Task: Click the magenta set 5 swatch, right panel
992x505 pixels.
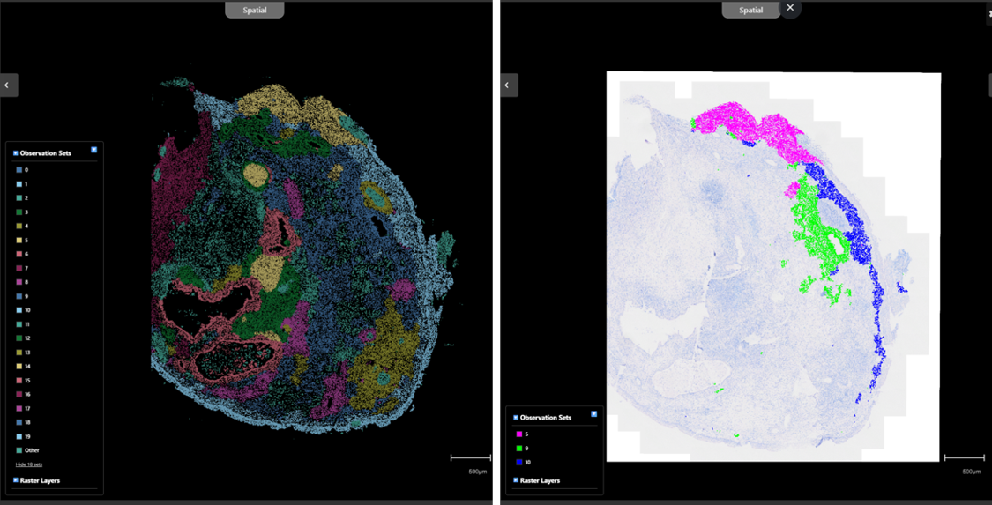Action: pyautogui.click(x=518, y=434)
